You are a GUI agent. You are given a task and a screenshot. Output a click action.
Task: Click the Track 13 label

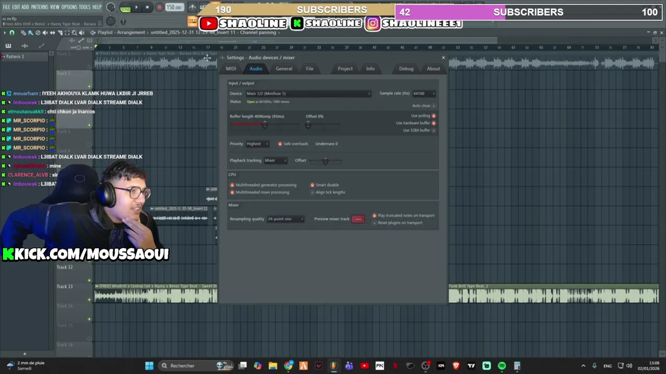[x=65, y=287]
